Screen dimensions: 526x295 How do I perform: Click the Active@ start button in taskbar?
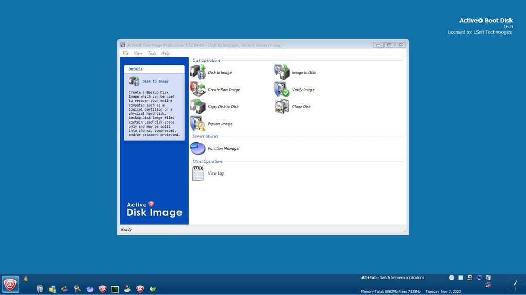click(x=10, y=284)
